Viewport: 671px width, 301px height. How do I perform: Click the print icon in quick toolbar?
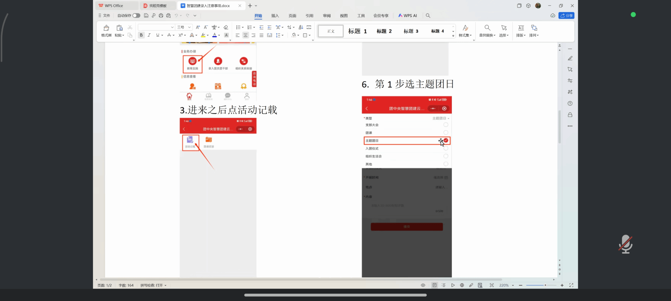pyautogui.click(x=161, y=15)
